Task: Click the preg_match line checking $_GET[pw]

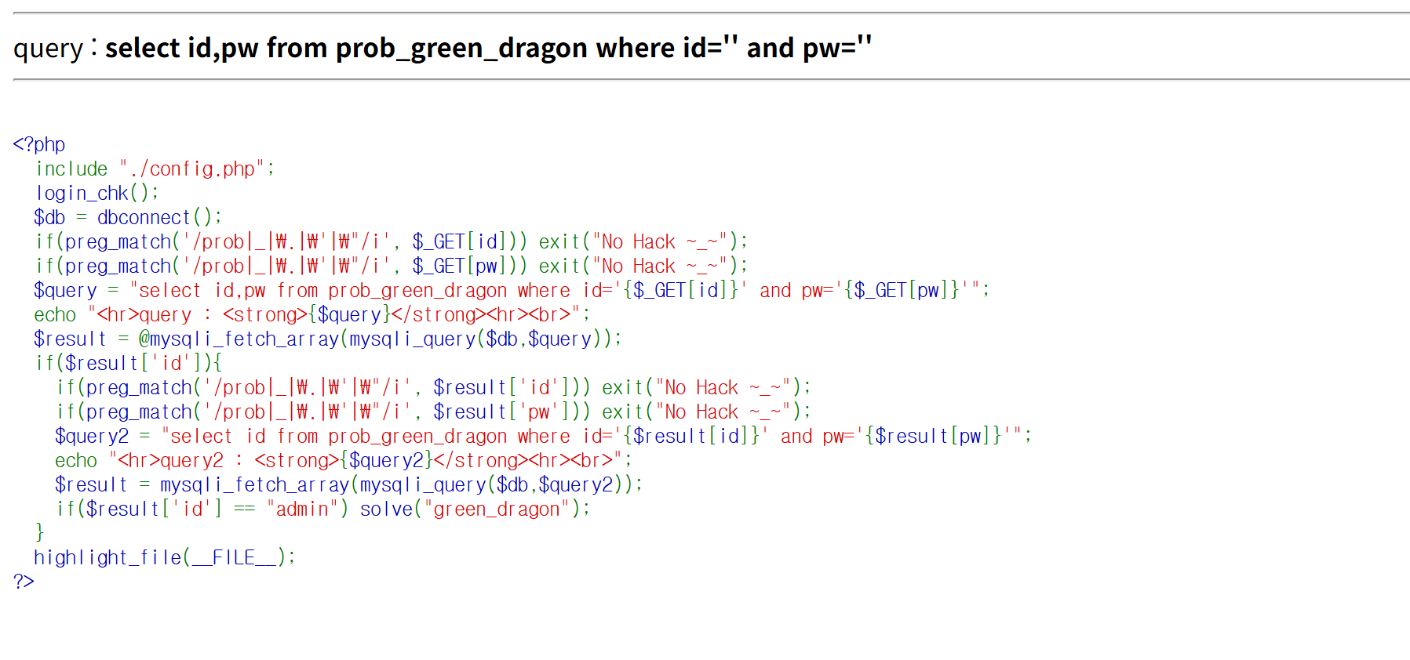Action: tap(391, 266)
